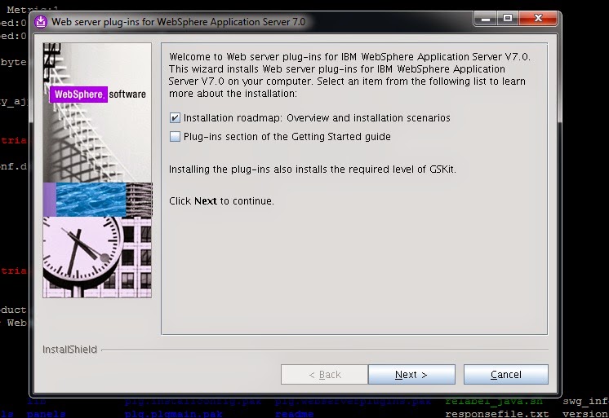Cancel the plug-ins installation wizard
609x418 pixels.
(505, 374)
